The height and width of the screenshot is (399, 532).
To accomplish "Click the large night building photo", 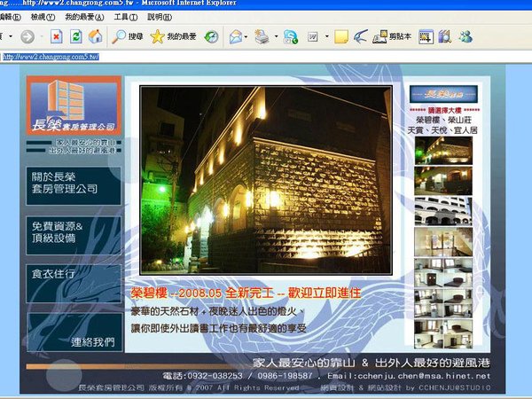I will pyautogui.click(x=266, y=180).
